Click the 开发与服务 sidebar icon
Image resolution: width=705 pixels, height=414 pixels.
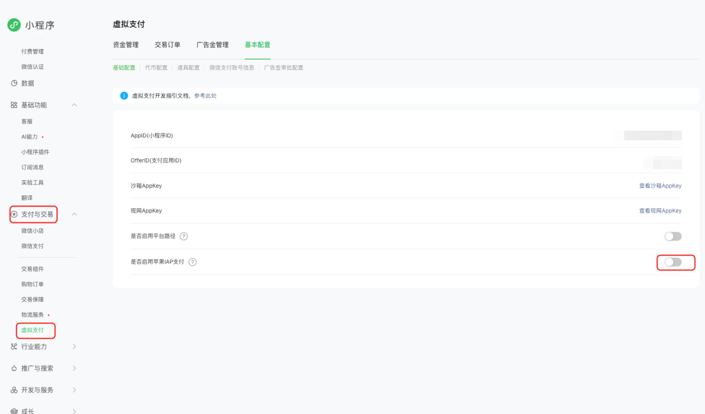14,390
